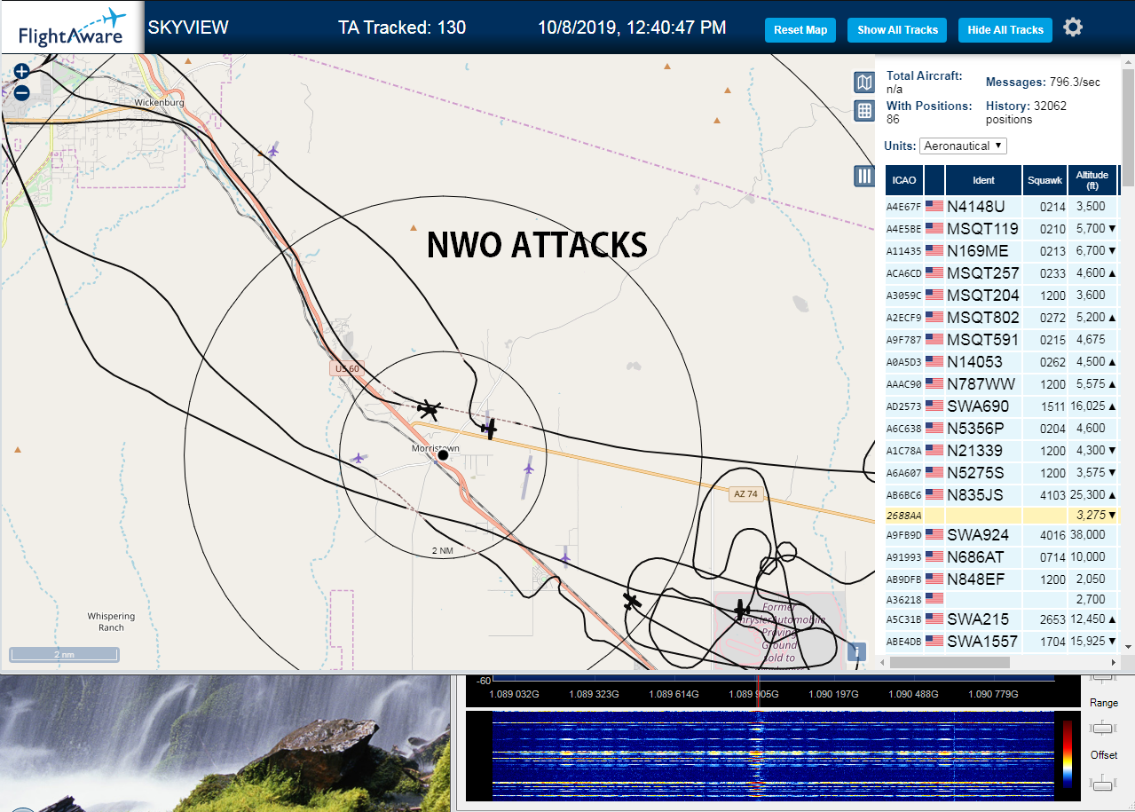The image size is (1135, 812).
Task: Select the purple plane east of Morristown
Action: tap(529, 467)
